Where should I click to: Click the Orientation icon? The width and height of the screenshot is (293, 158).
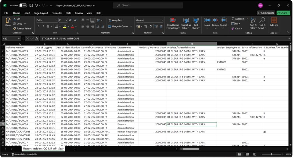click(98, 20)
